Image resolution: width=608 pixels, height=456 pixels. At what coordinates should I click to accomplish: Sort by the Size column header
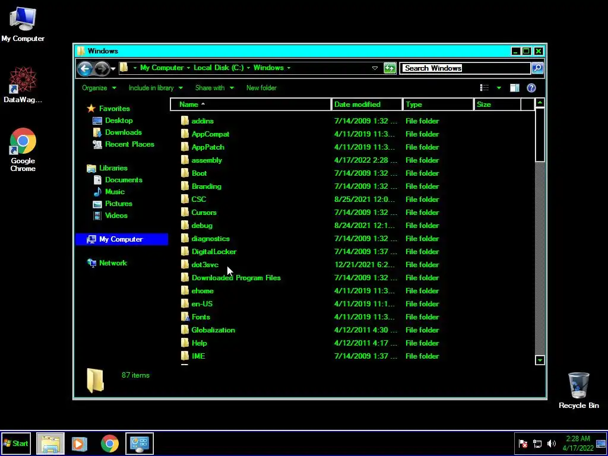[497, 104]
